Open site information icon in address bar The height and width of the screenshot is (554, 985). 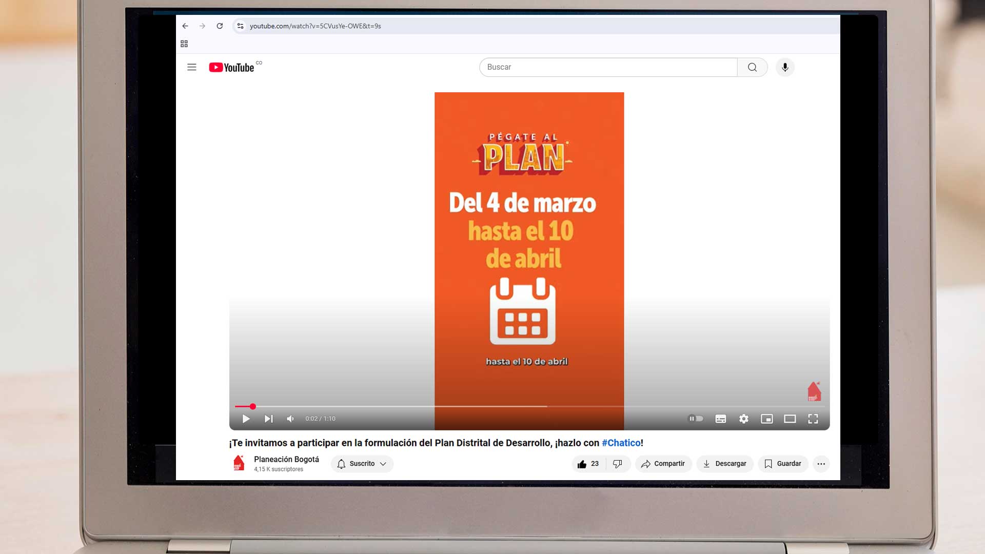click(240, 26)
